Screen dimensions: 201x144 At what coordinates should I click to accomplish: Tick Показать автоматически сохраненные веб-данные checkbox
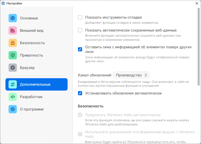coord(80,30)
